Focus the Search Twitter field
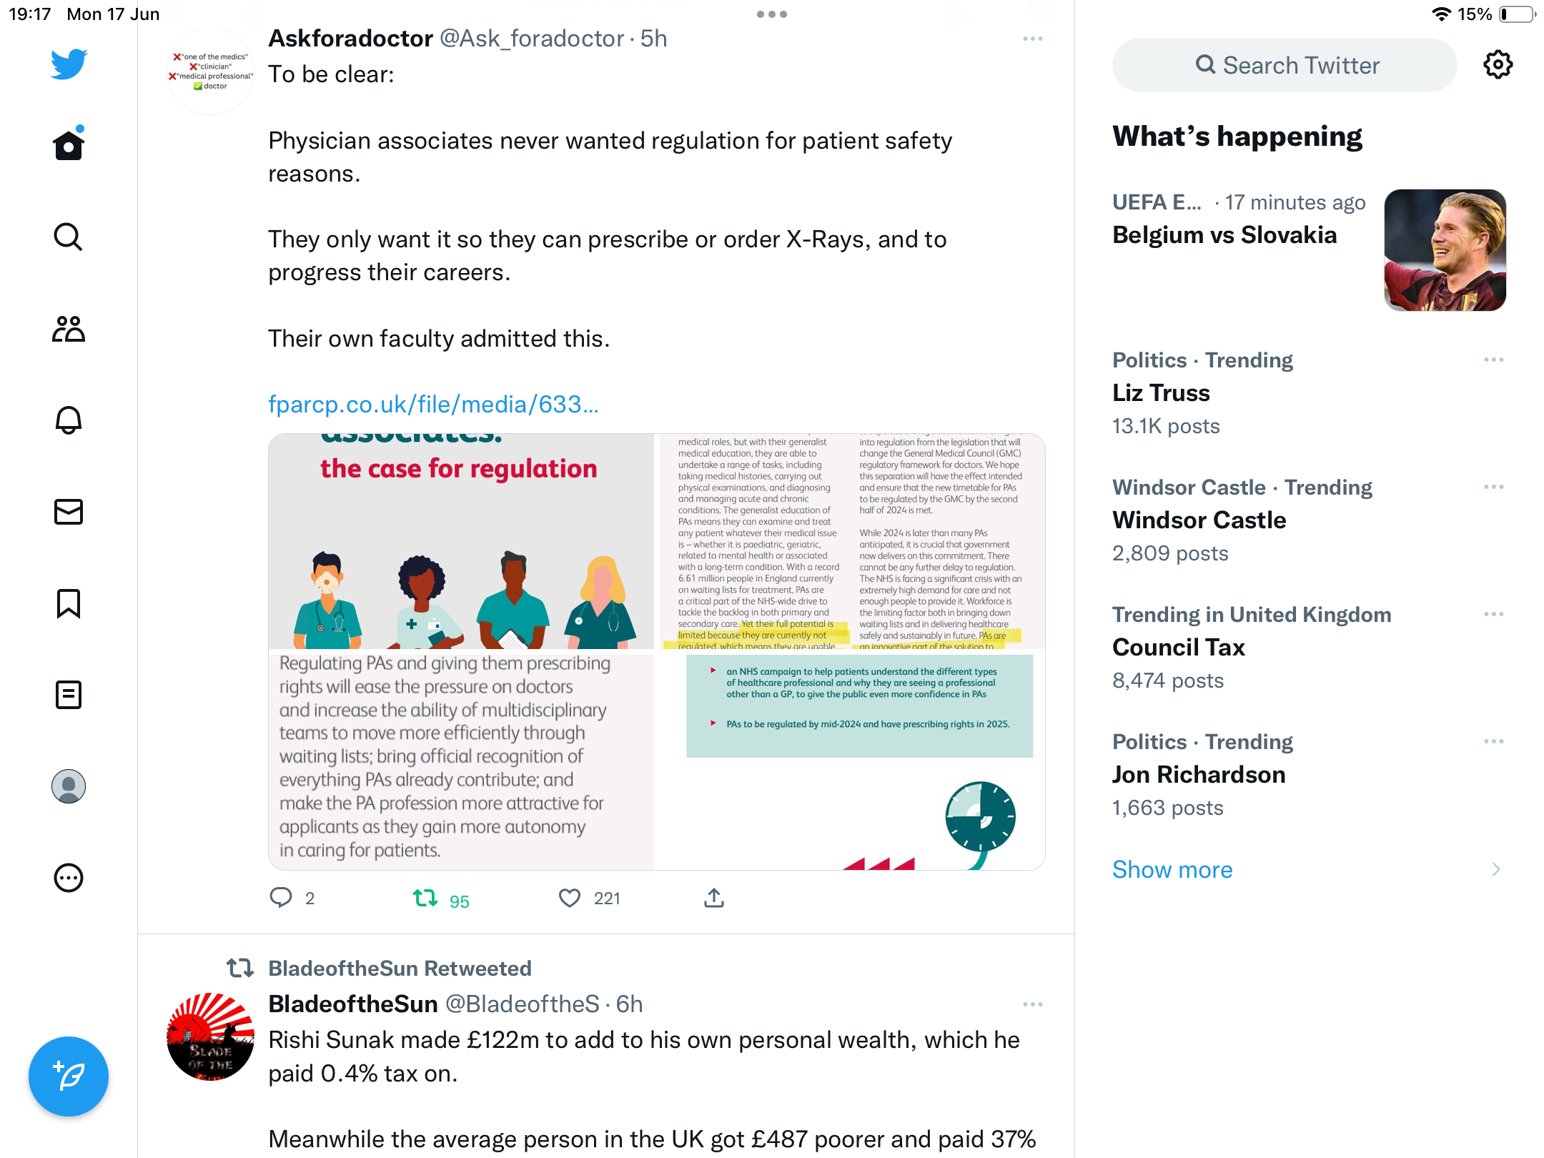This screenshot has width=1544, height=1158. [1284, 65]
